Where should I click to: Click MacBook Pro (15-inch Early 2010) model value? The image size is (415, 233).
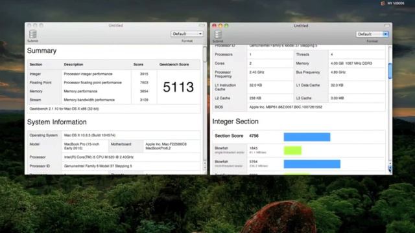point(82,146)
